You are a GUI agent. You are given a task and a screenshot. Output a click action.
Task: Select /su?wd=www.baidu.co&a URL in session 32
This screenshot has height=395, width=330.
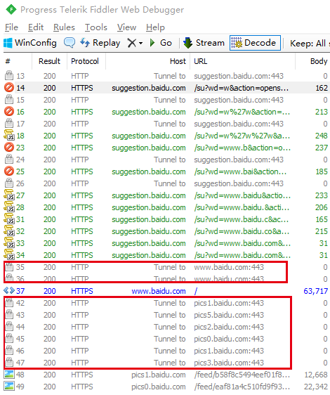[x=242, y=231]
